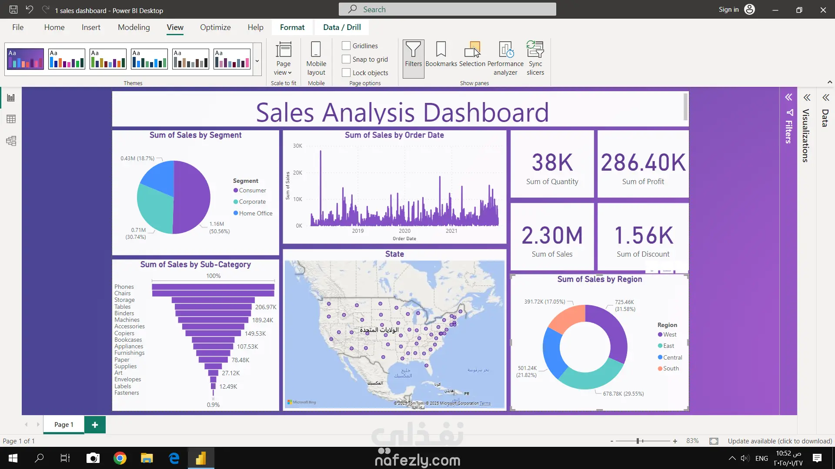The image size is (835, 469).
Task: Open the Modeling ribbon tab
Action: point(134,27)
